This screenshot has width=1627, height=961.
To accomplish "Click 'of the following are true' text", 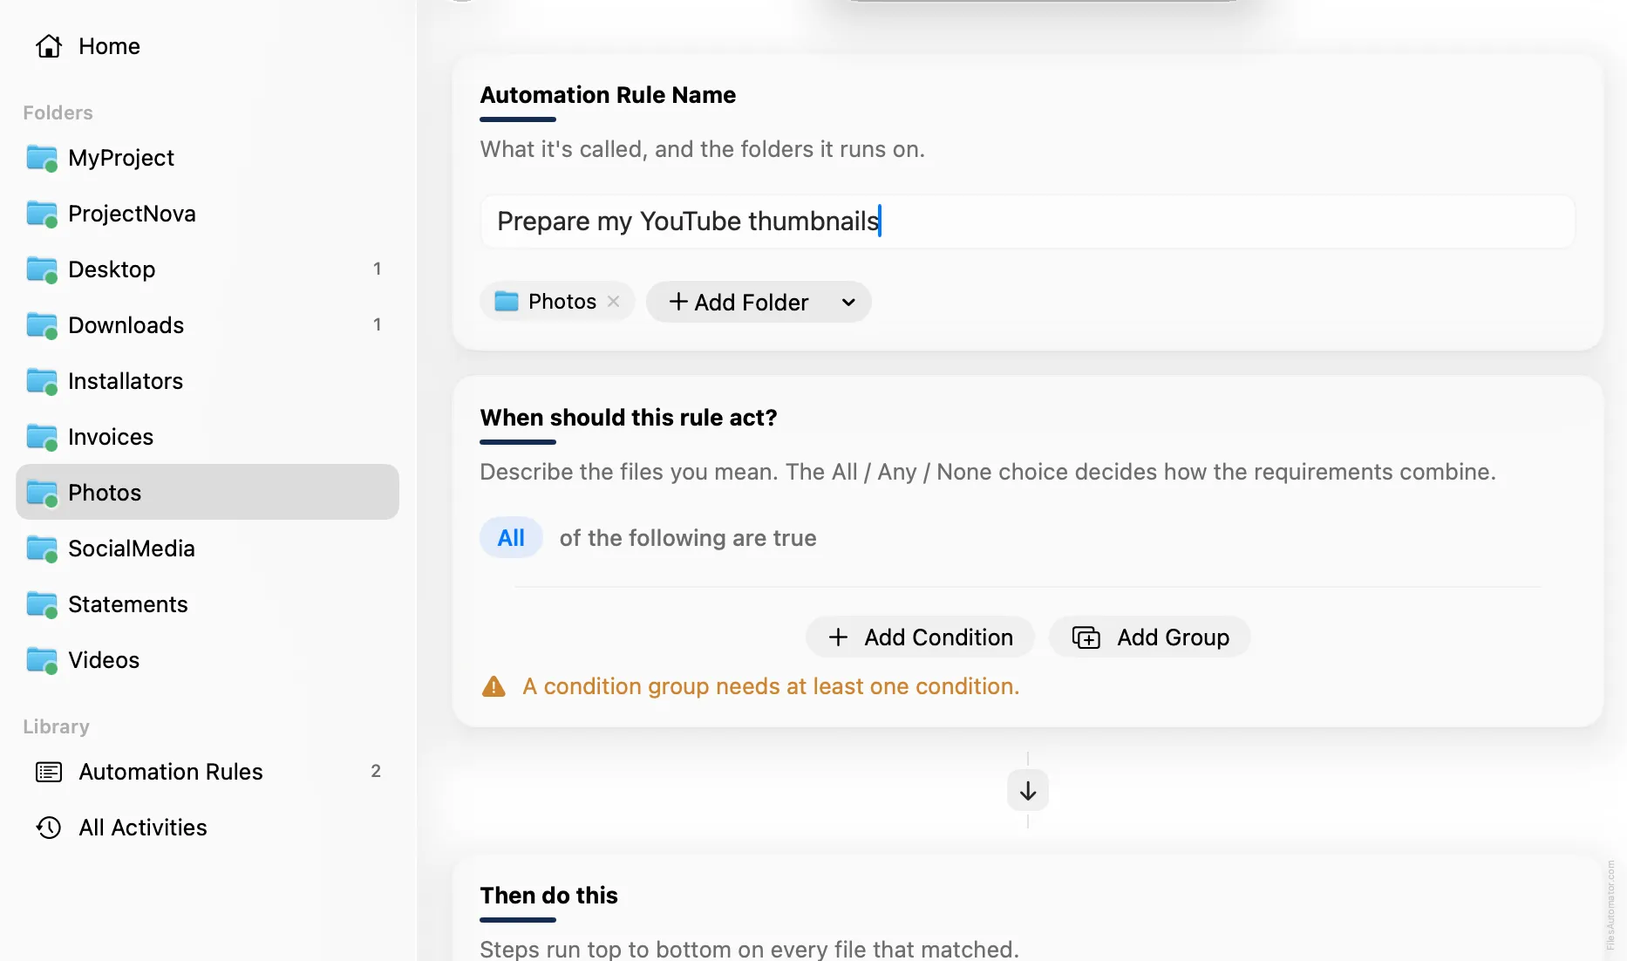I will [688, 538].
